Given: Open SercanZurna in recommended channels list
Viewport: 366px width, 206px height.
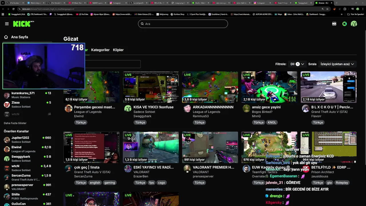Looking at the screenshot, I should coord(27,177).
